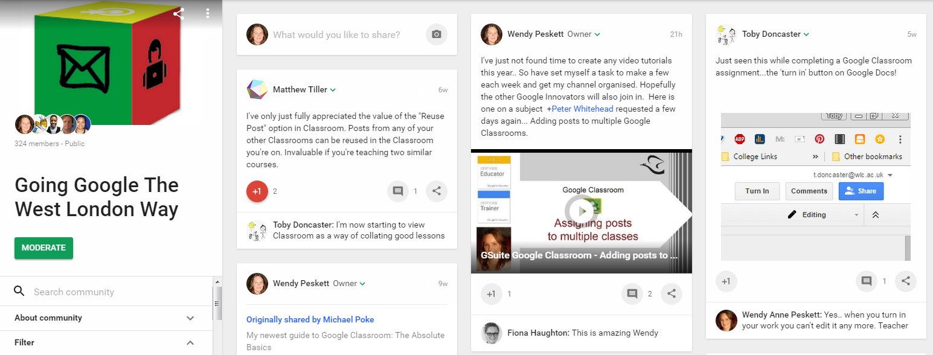
Task: Click the member avatars row under banner
Action: click(x=53, y=124)
